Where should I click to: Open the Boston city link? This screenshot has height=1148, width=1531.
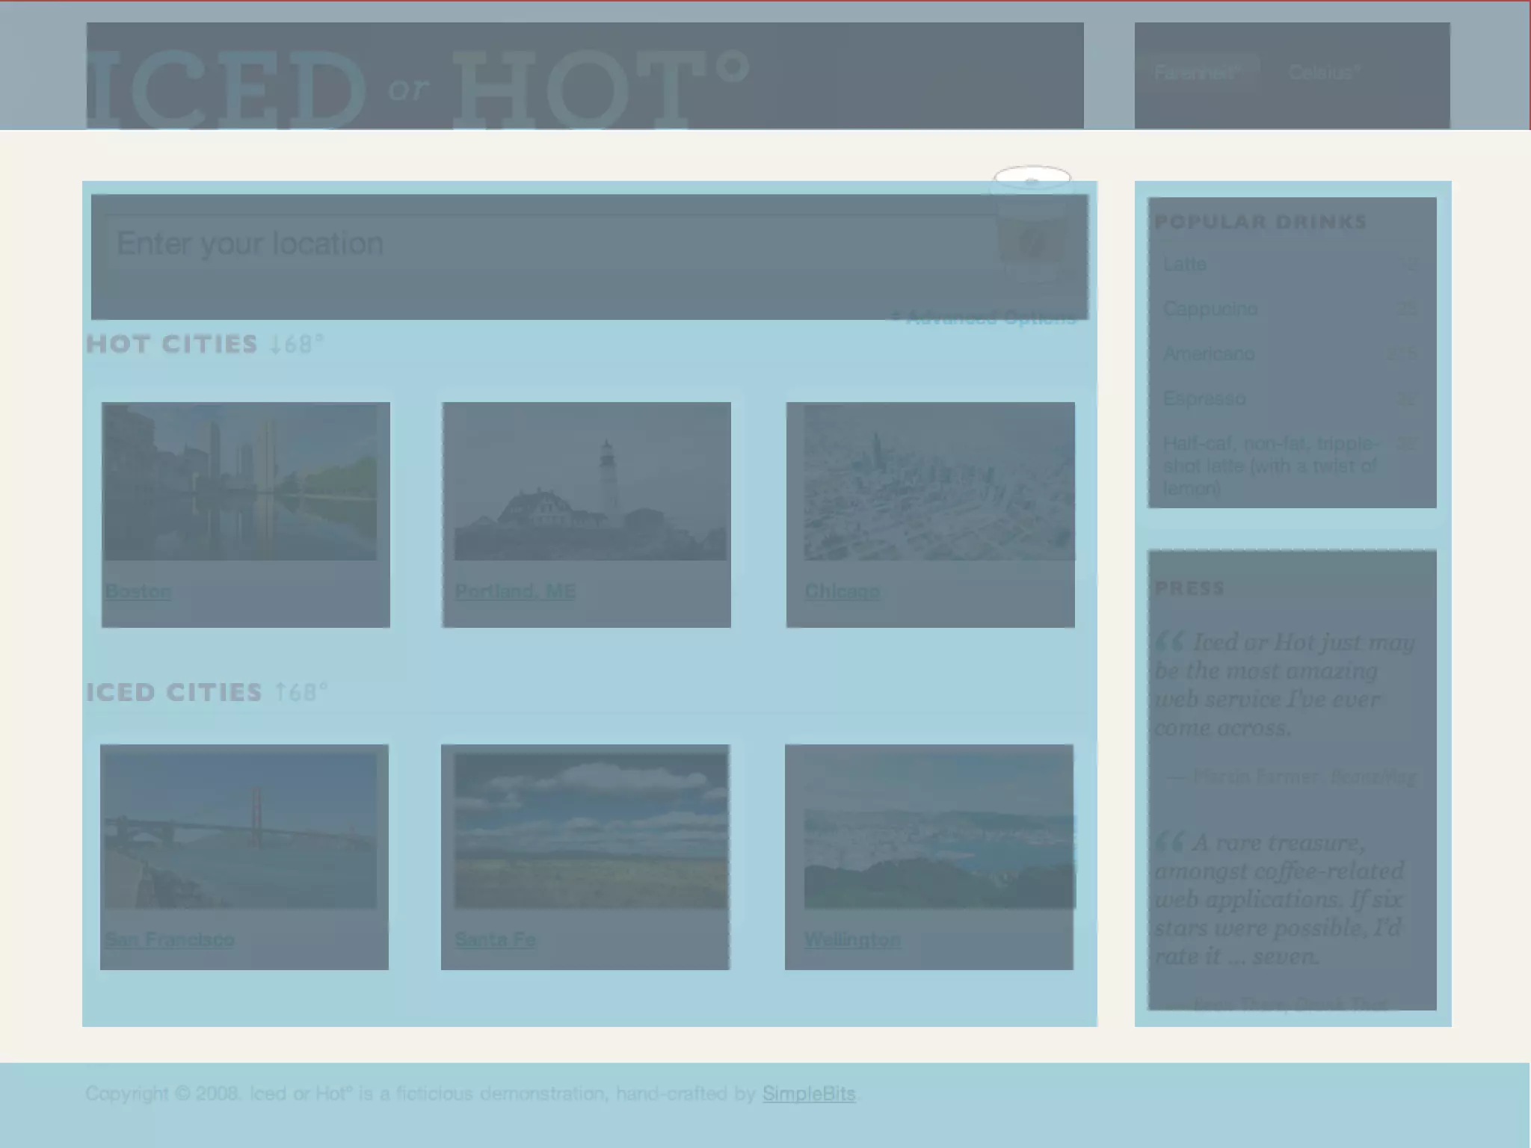(x=138, y=591)
